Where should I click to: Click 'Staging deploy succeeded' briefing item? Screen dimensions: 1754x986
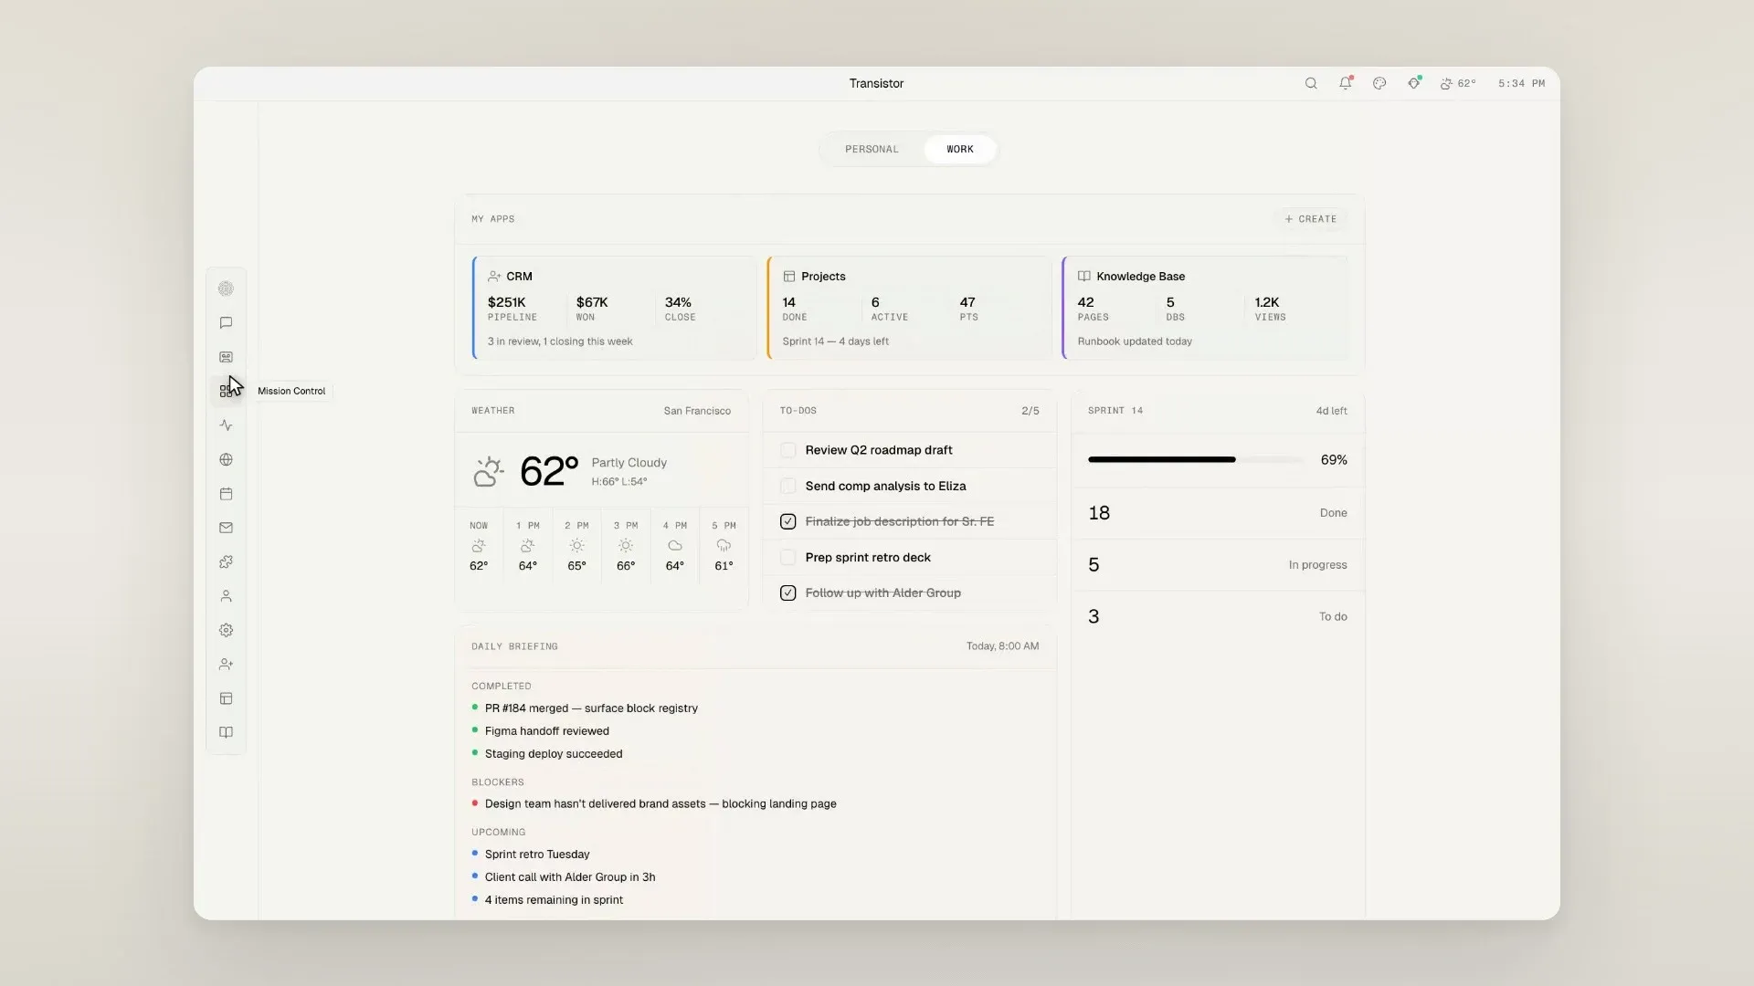tap(554, 754)
